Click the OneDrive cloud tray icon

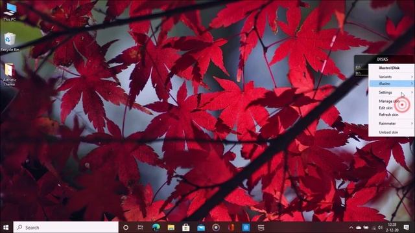pyautogui.click(x=359, y=227)
